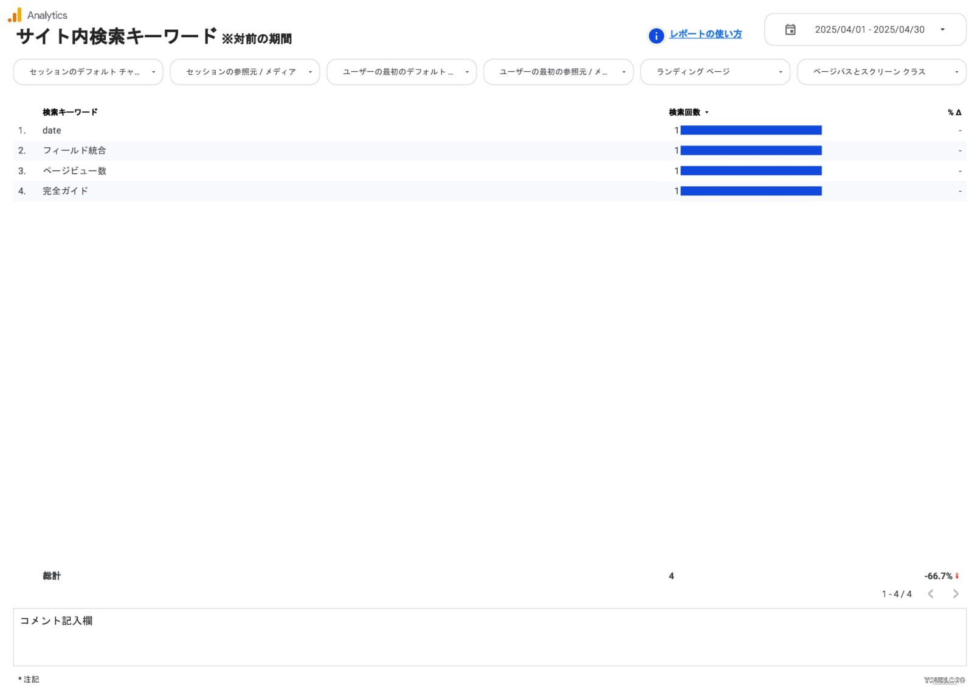The width and height of the screenshot is (980, 693).
Task: Click the blue bar for ページビュー数
Action: tap(751, 171)
